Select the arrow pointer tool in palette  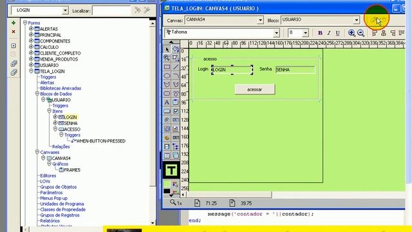click(167, 49)
